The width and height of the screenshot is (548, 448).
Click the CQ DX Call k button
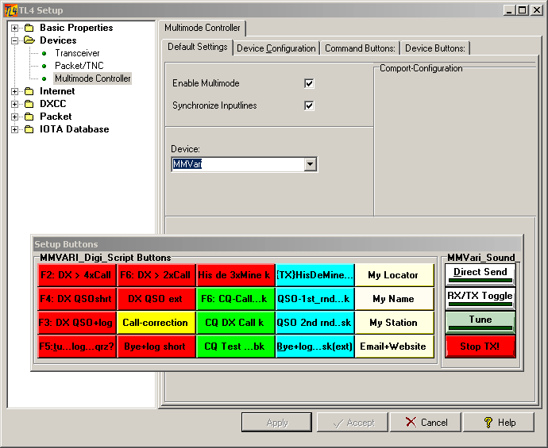tap(235, 323)
